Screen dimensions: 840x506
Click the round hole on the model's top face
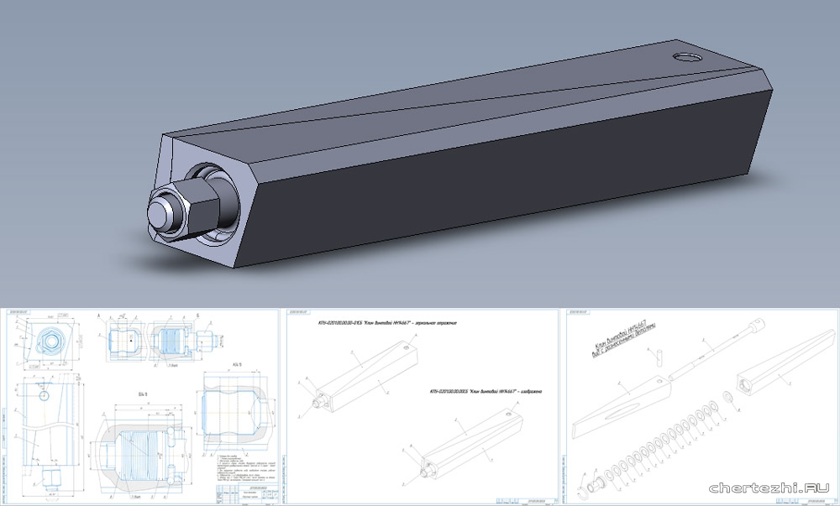pos(688,59)
